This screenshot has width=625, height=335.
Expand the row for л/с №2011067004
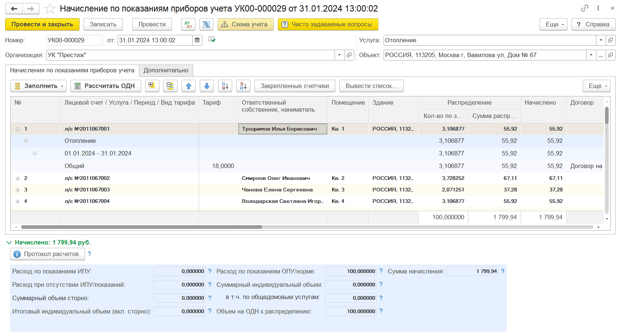17,201
